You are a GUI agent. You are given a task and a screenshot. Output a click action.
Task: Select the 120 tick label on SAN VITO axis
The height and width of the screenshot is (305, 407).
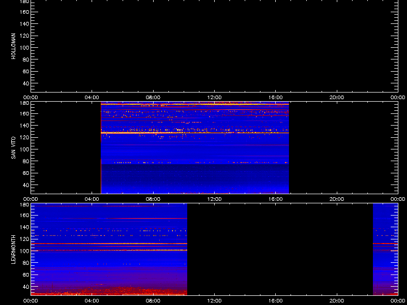coord(24,137)
